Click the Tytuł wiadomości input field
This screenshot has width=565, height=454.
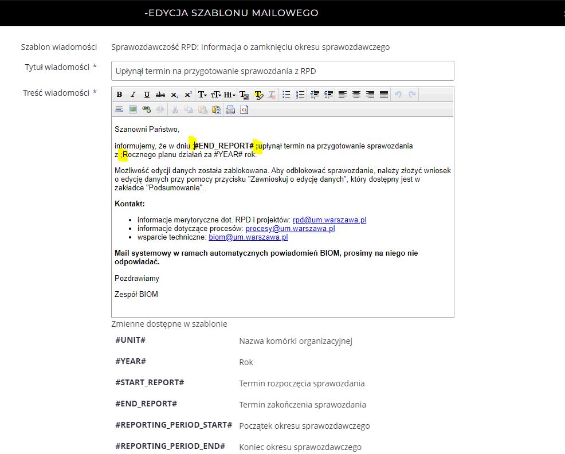(x=282, y=71)
